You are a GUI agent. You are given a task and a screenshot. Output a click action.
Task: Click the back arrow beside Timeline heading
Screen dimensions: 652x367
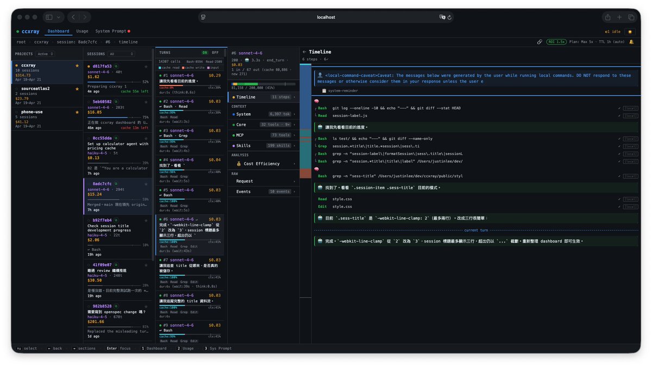coord(305,52)
